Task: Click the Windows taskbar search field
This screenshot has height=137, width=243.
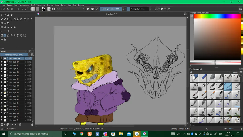Action: tap(32, 134)
